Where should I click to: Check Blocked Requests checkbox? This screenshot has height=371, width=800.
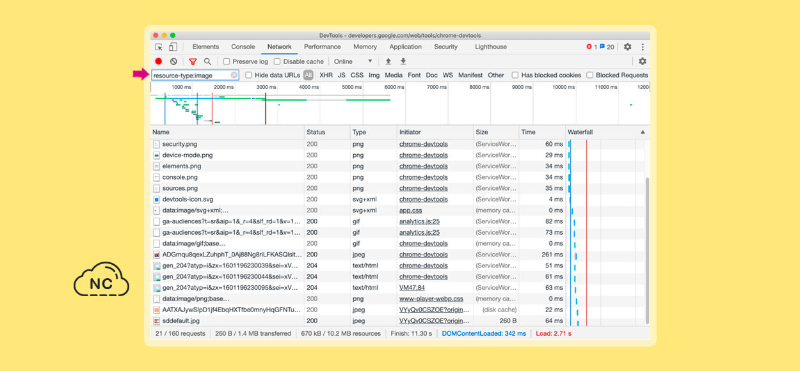click(x=590, y=75)
